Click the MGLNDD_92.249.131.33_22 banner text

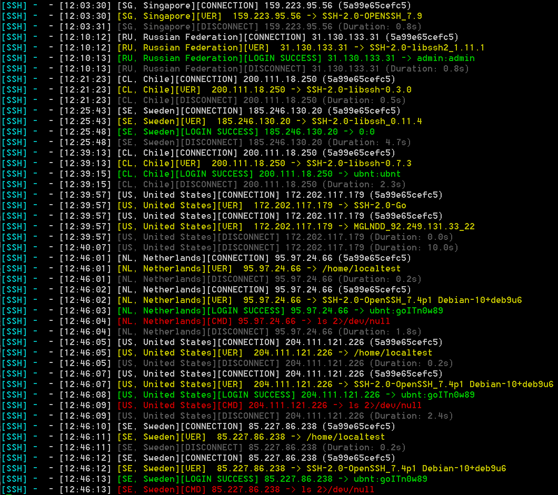click(414, 226)
